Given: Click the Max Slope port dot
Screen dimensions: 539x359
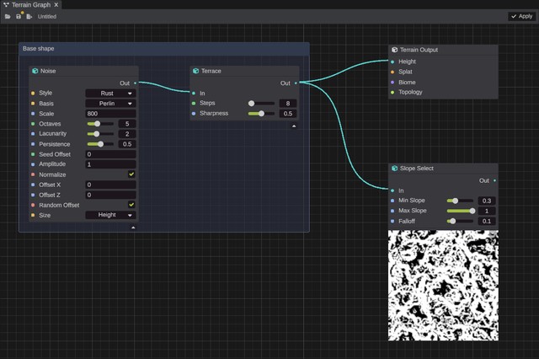Looking at the screenshot, I should coord(392,211).
